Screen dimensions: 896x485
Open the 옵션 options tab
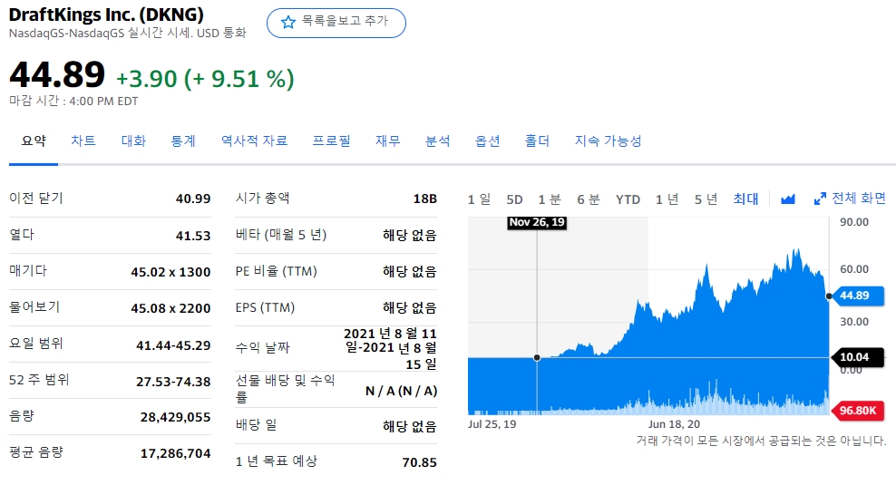click(487, 141)
